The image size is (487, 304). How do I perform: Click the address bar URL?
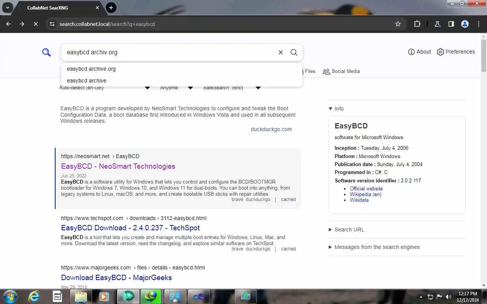(107, 24)
